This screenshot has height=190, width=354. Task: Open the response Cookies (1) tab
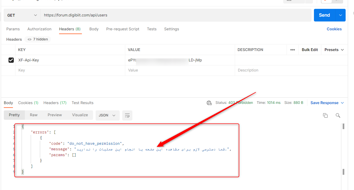(x=28, y=103)
